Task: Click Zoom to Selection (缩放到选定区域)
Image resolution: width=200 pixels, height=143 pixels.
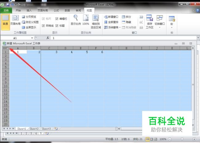Action: [x=96, y=22]
